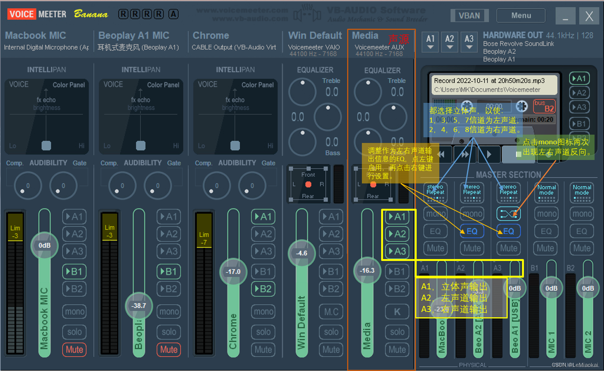
Task: Route cassette playback to A2
Action: coord(579,93)
